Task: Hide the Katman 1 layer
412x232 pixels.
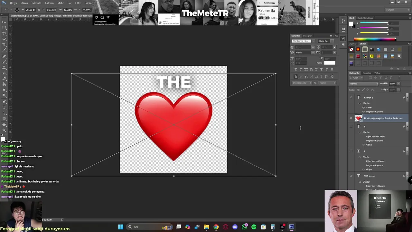Action: (351, 97)
